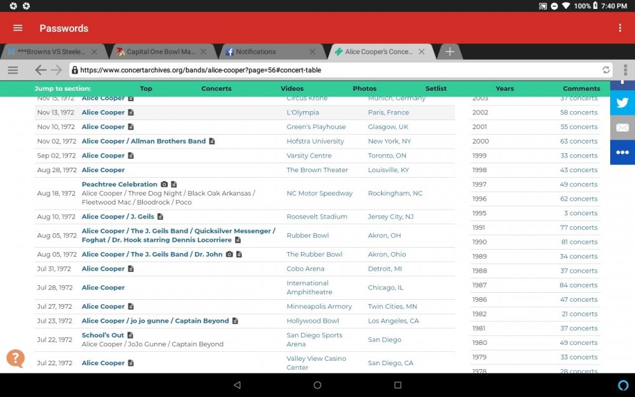Screen dimensions: 635x397
Task: Jump to Videos section
Action: tap(292, 88)
